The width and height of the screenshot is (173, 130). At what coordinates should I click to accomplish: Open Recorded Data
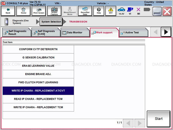click(85, 11)
